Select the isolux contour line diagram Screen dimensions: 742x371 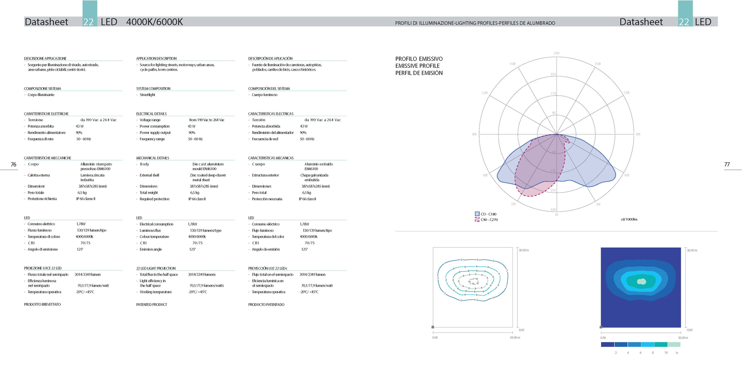coord(472,287)
